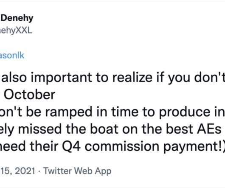The width and height of the screenshot is (225, 188).
Task: Open the Denehy display name profile
Action: [17, 19]
